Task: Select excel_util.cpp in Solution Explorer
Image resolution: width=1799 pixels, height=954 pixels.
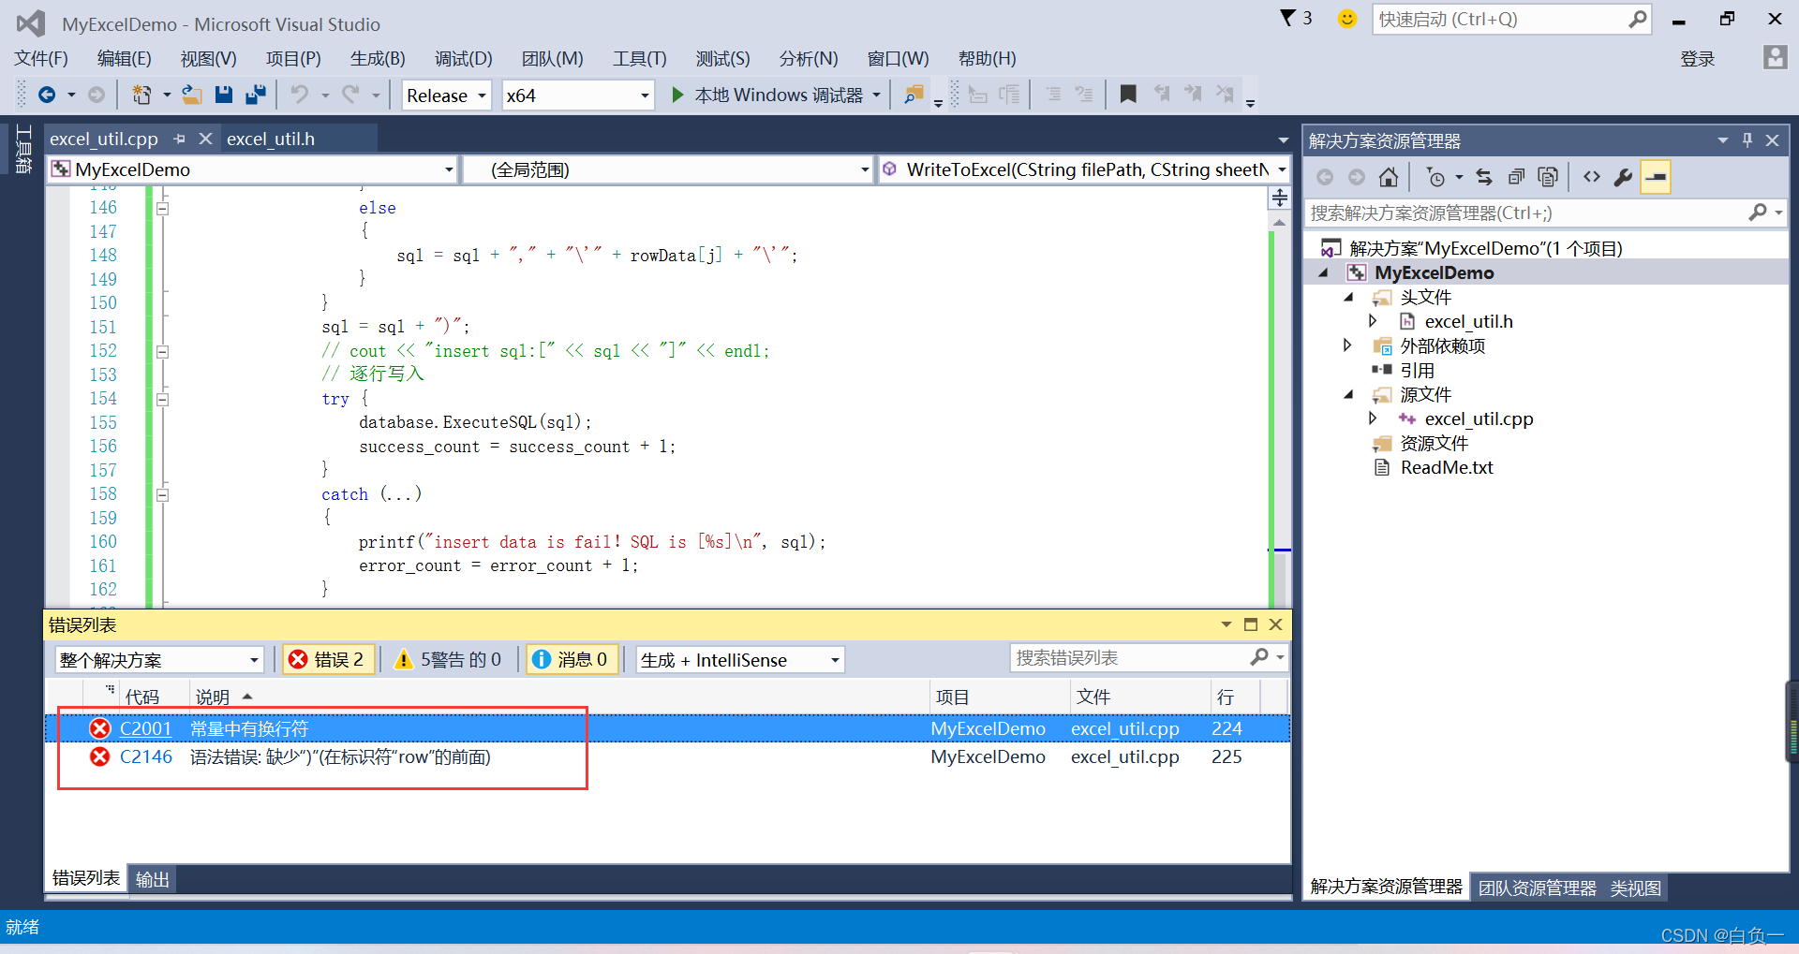Action: [x=1479, y=418]
